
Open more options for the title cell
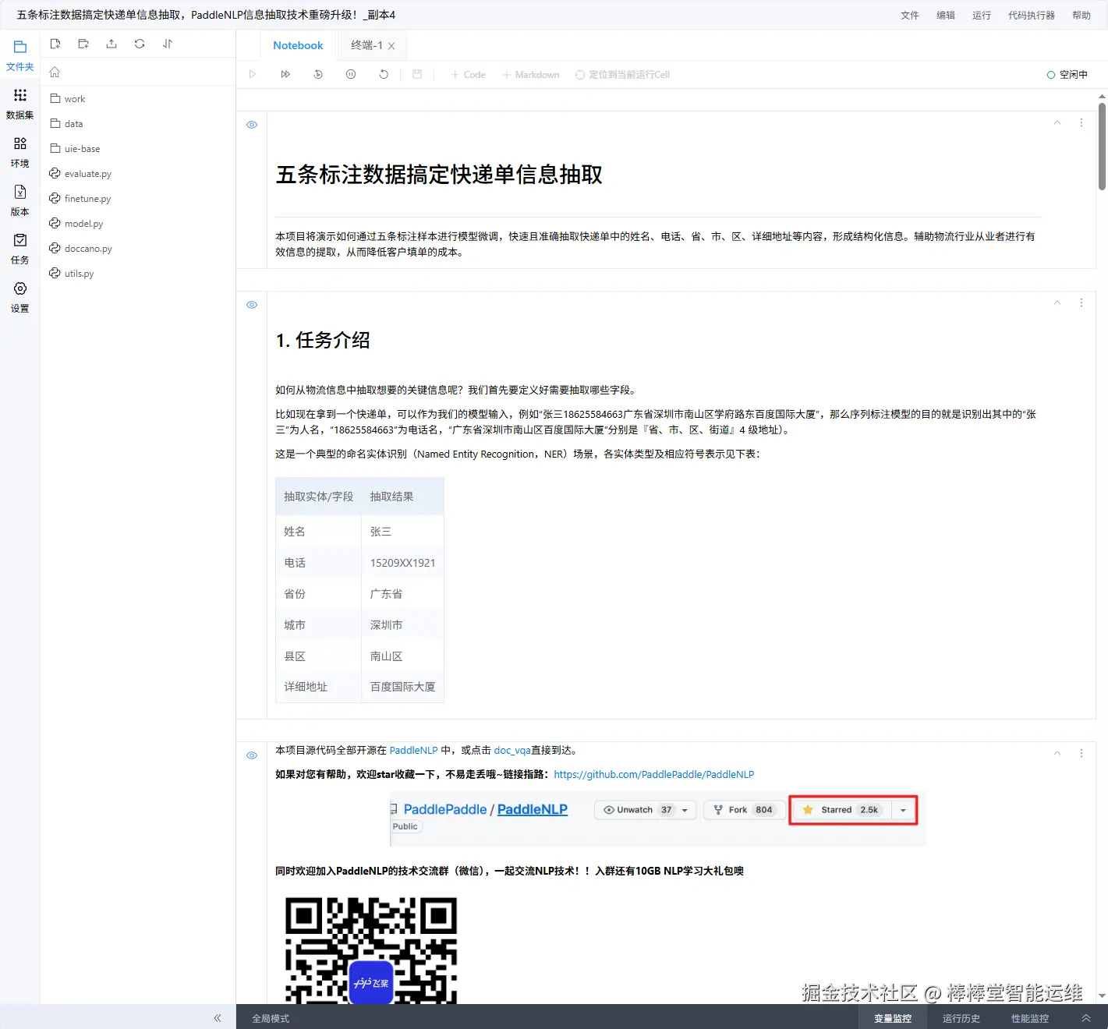click(x=1081, y=122)
